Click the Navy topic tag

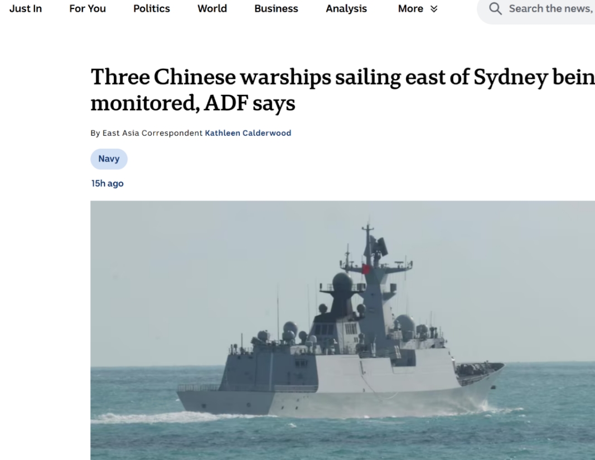click(x=109, y=159)
